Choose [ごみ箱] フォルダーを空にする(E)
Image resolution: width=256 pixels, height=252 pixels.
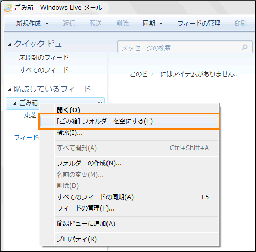point(129,121)
